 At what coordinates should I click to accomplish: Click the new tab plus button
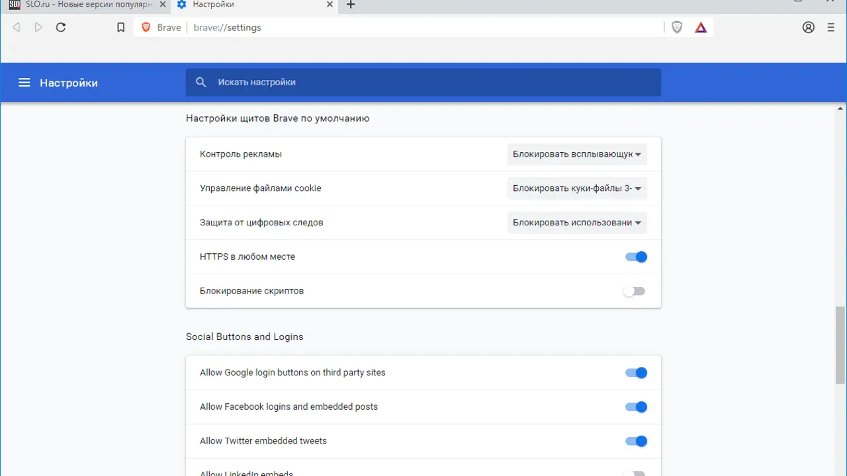(x=351, y=5)
